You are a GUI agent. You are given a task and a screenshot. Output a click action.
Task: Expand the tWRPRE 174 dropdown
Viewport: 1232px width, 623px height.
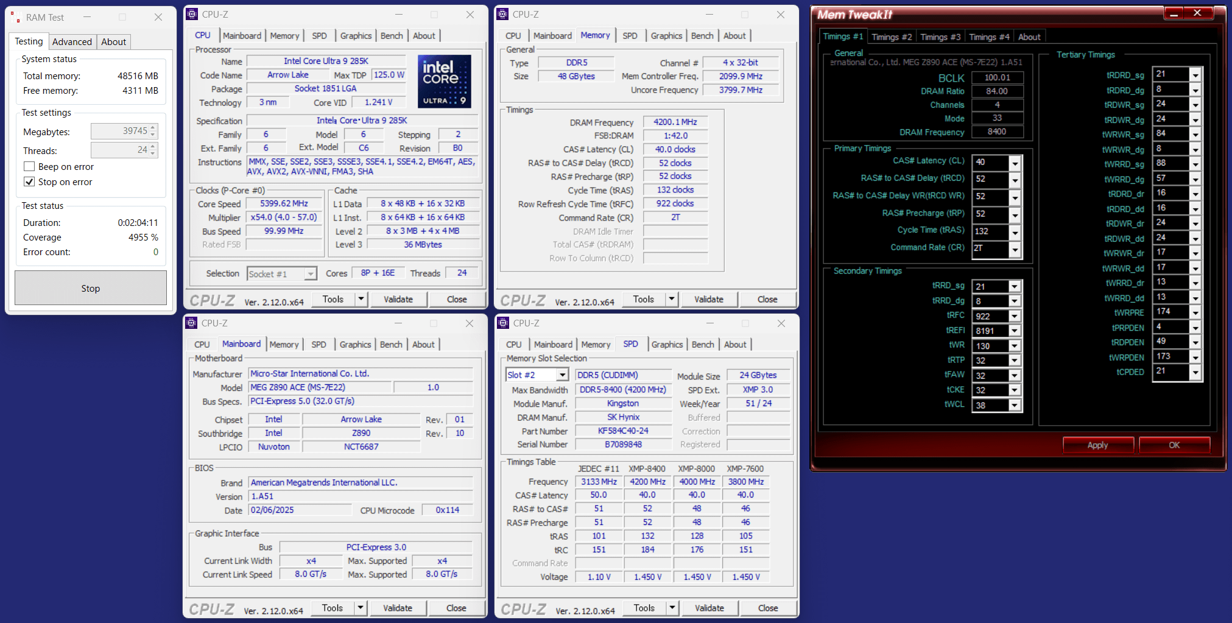pyautogui.click(x=1195, y=312)
